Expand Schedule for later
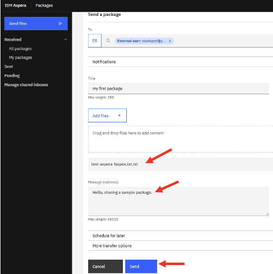The height and width of the screenshot is (274, 273). click(180, 236)
